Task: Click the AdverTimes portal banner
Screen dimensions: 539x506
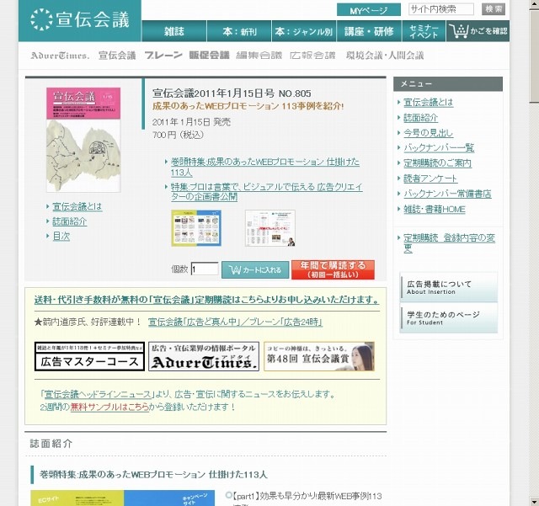Action: 204,356
